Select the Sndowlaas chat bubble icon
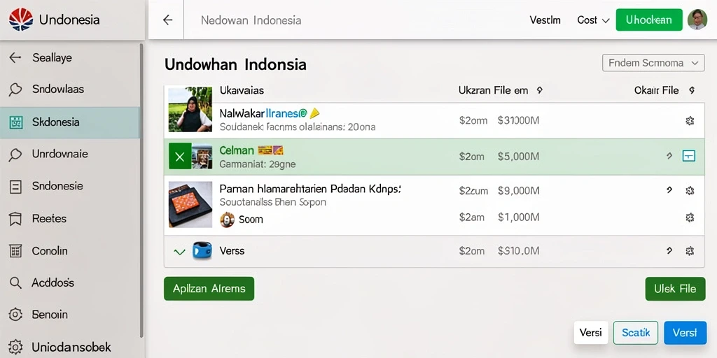This screenshot has height=358, width=717. [x=15, y=89]
